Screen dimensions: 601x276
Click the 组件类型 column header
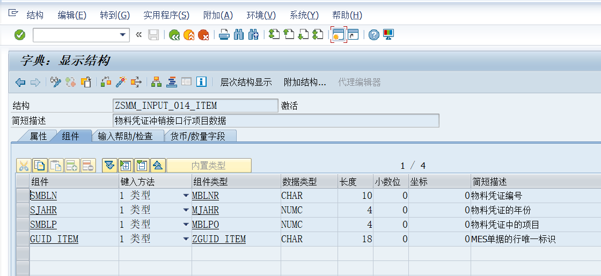pos(236,182)
